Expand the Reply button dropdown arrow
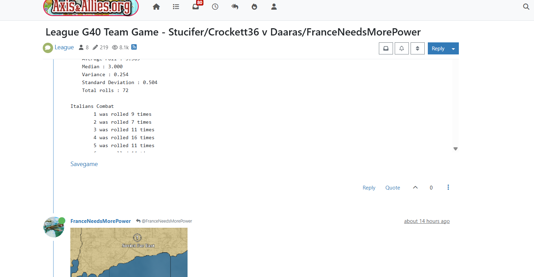The width and height of the screenshot is (534, 277). [453, 49]
